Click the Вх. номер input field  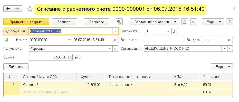click(x=164, y=40)
